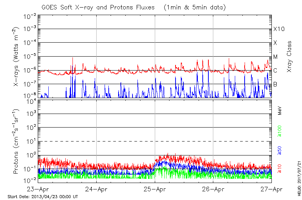The height and width of the screenshot is (200, 302).
Task: Select the C X-ray class label
Action: point(275,71)
